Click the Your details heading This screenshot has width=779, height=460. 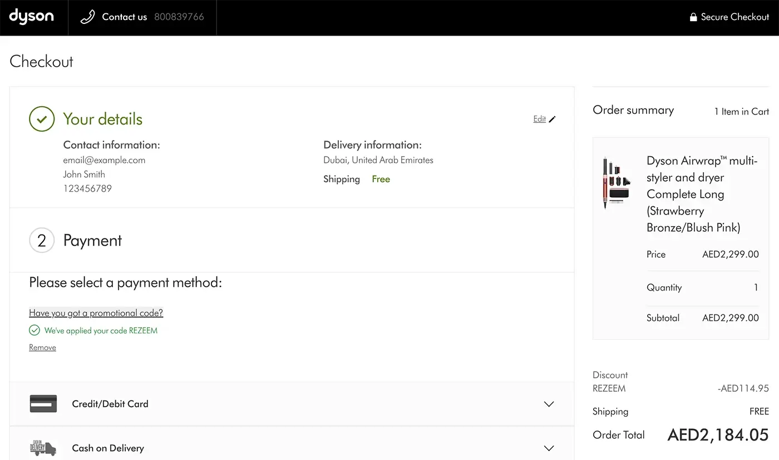pos(103,119)
